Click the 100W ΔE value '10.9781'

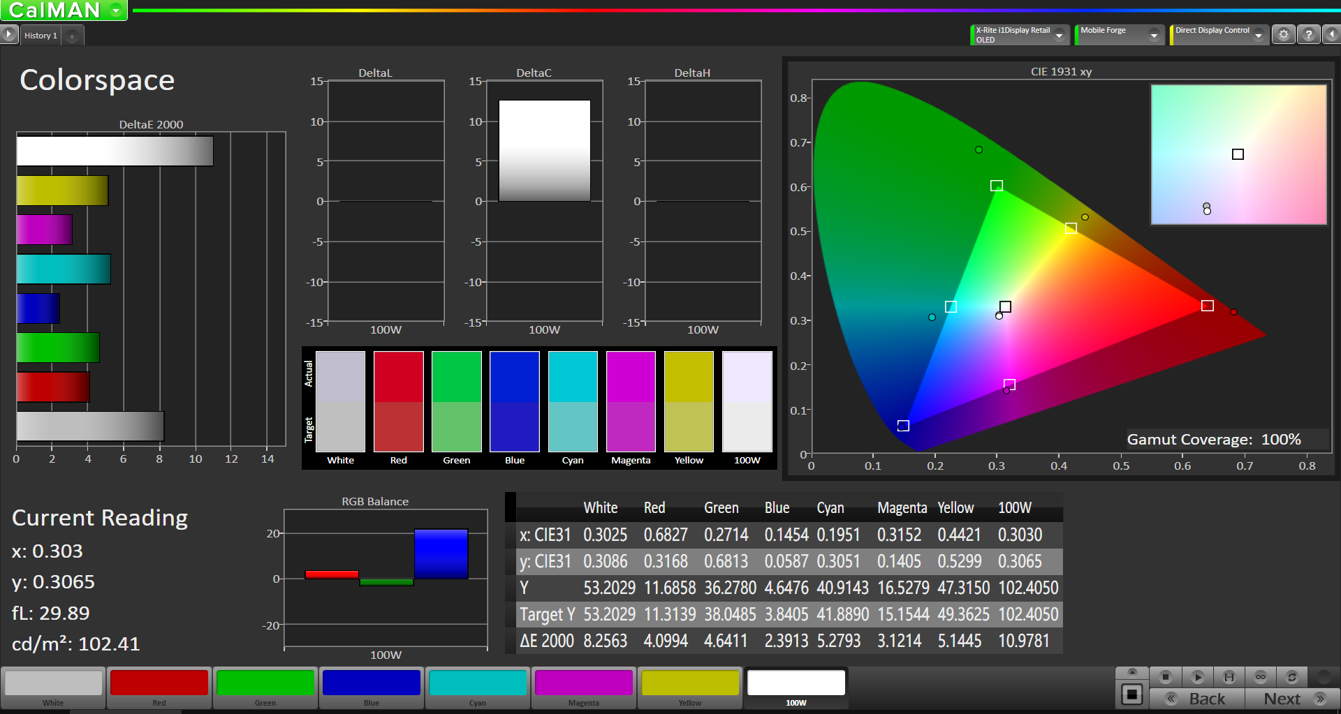click(1024, 641)
